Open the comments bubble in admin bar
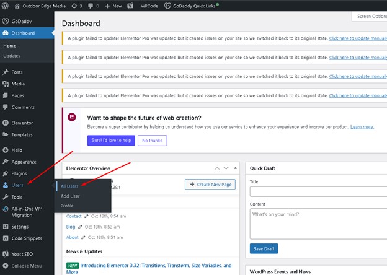 (x=93, y=5)
